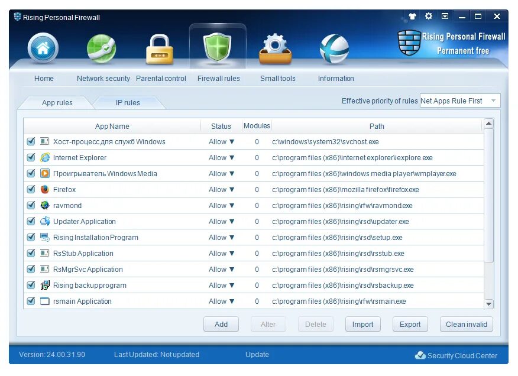Click the Rising Personal Firewall logo shield
Screen dimensions: 518x376
pyautogui.click(x=409, y=43)
